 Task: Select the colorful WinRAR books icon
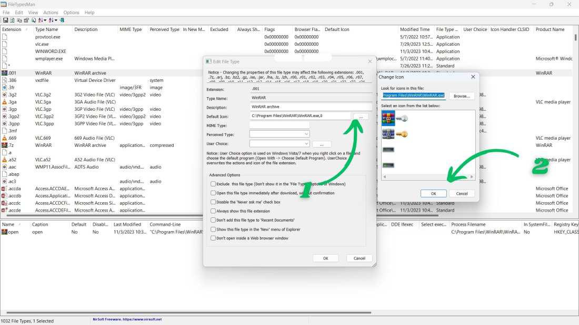click(388, 119)
